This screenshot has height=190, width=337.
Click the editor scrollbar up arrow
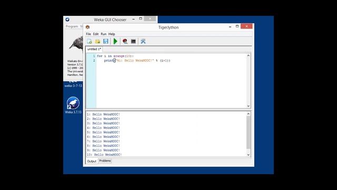[249, 55]
